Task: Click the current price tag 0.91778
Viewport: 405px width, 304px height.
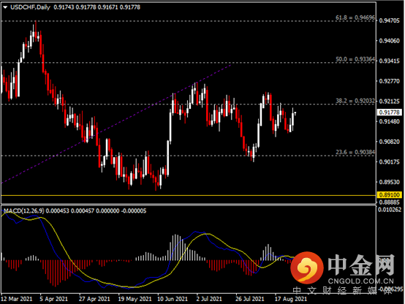Action: [x=390, y=113]
